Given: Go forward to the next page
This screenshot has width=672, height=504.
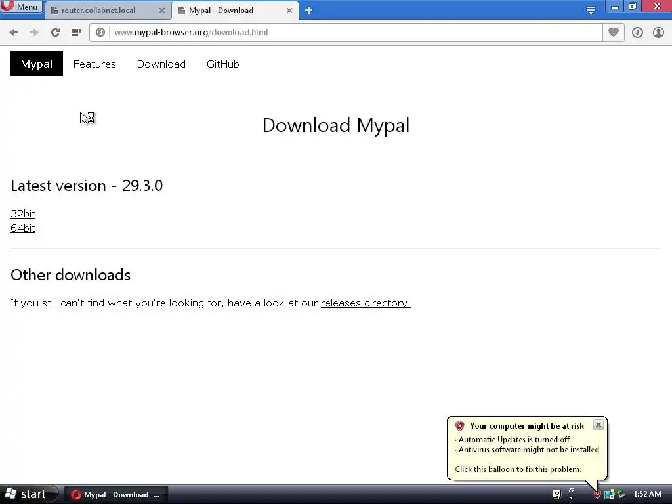Looking at the screenshot, I should click(34, 33).
